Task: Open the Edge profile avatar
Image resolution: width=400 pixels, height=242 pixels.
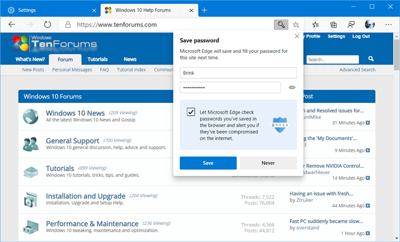Action: [x=370, y=25]
